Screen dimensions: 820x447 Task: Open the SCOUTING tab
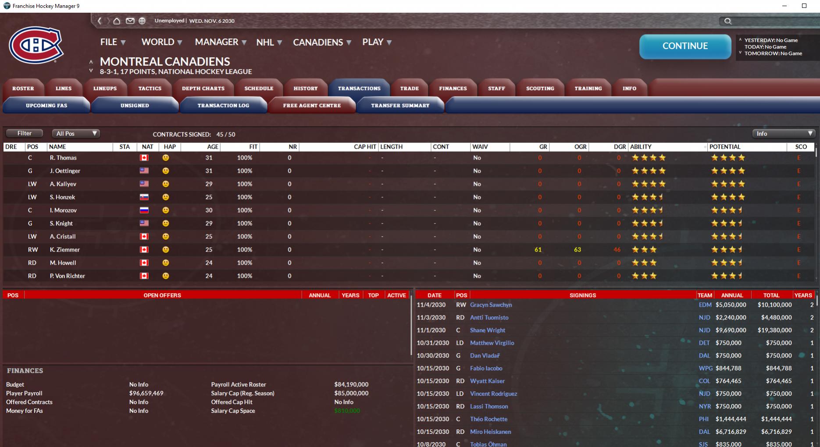point(540,88)
